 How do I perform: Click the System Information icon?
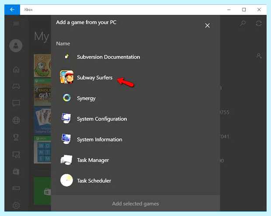pyautogui.click(x=66, y=139)
